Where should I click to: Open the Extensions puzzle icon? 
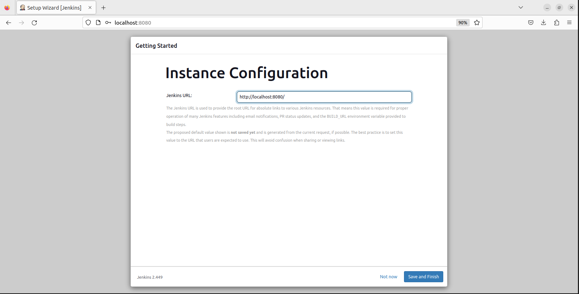tap(556, 23)
